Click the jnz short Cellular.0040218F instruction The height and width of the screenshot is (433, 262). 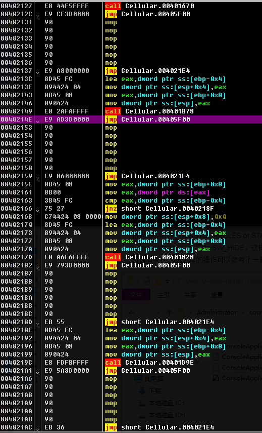(160, 209)
